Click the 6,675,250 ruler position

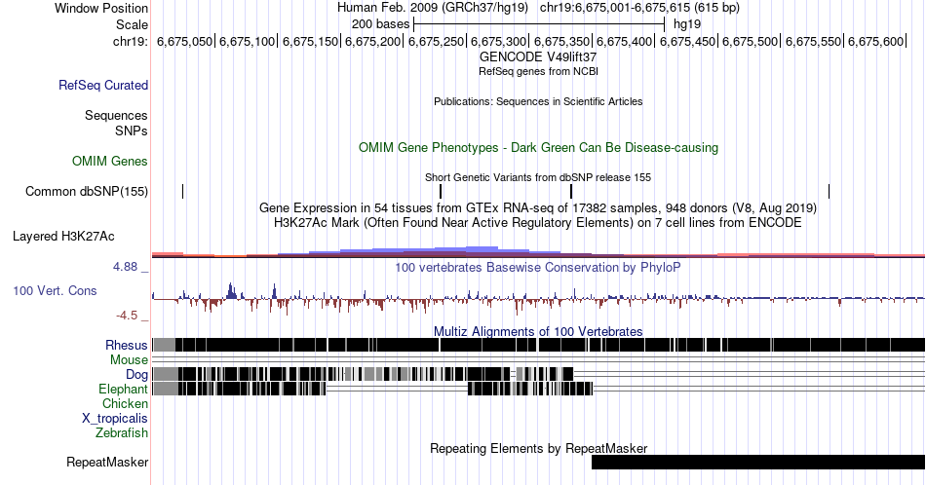[x=437, y=41]
